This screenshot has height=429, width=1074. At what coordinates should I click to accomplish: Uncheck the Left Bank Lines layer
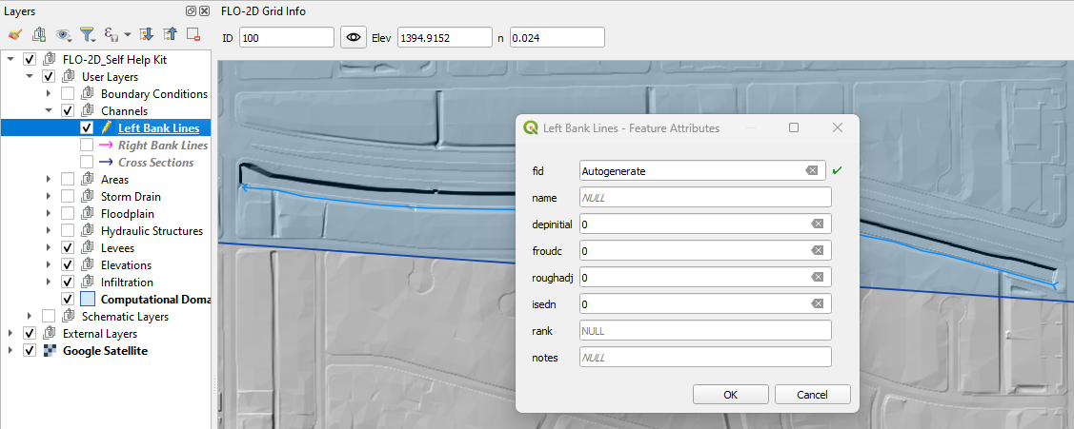(87, 128)
